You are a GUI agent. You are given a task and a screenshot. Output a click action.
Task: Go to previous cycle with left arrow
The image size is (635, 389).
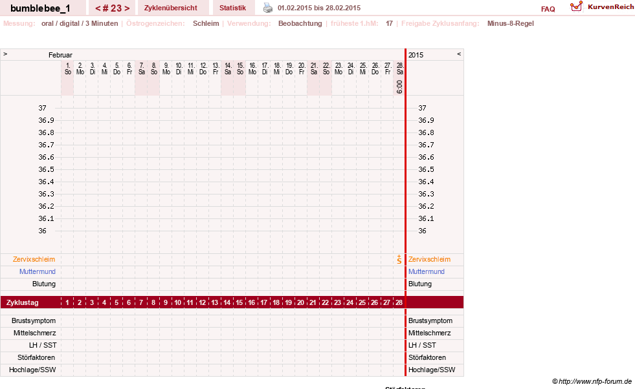98,8
